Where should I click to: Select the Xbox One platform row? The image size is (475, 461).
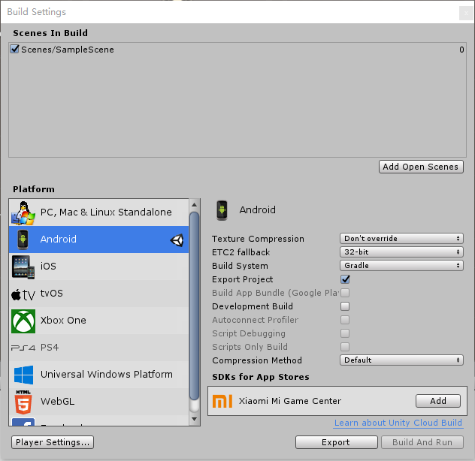[98, 321]
